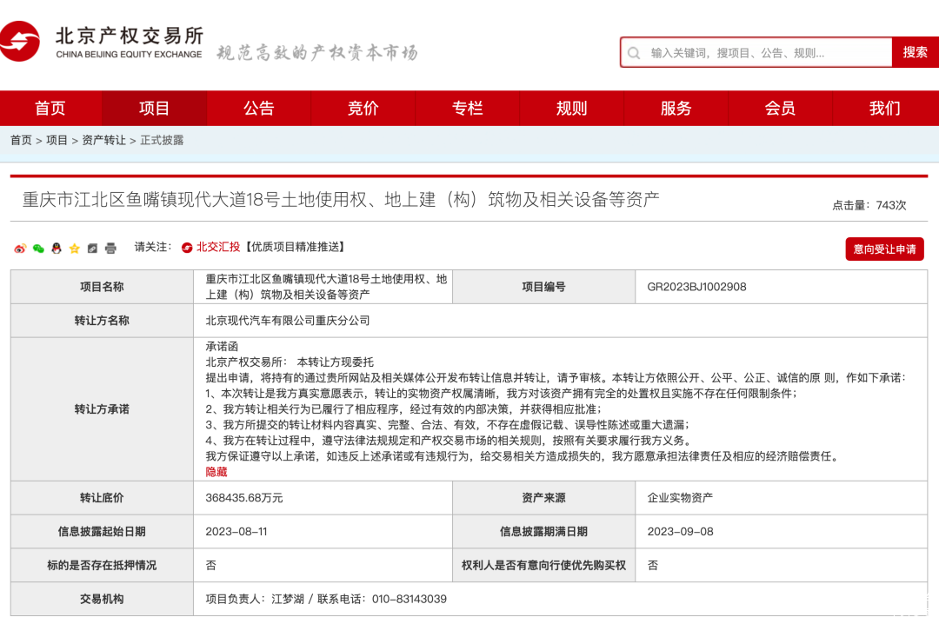Screen dimensions: 939x624
Task: Share via the WeChat icon
Action: pyautogui.click(x=38, y=249)
